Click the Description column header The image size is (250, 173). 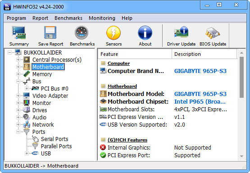(204, 54)
